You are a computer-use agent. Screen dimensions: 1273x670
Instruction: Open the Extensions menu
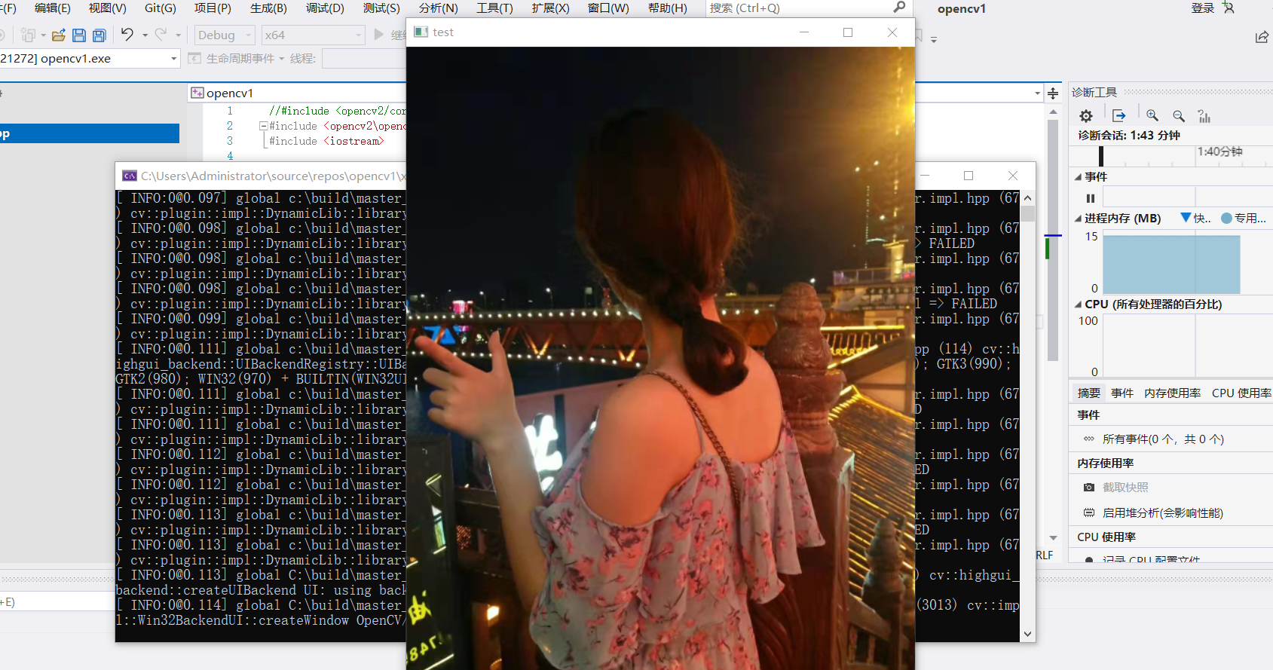click(550, 8)
